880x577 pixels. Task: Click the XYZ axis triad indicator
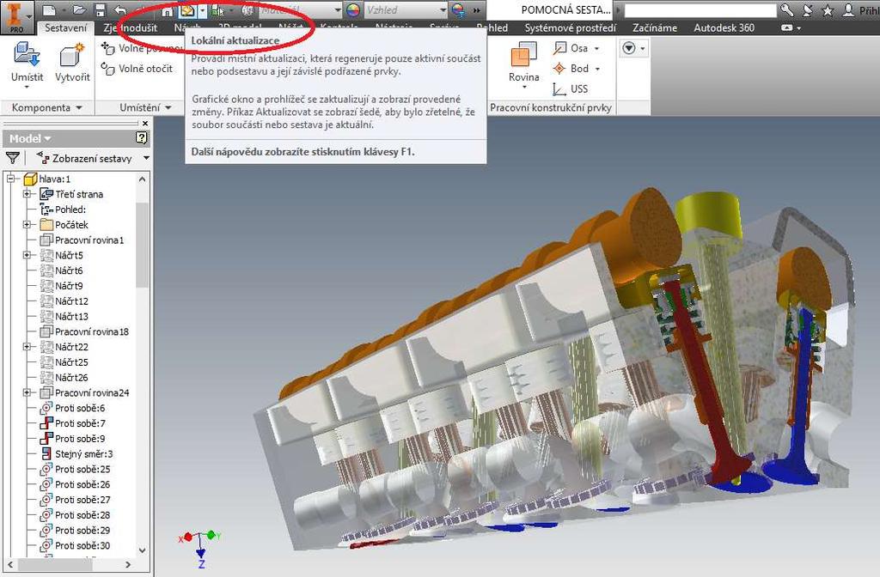tap(200, 549)
